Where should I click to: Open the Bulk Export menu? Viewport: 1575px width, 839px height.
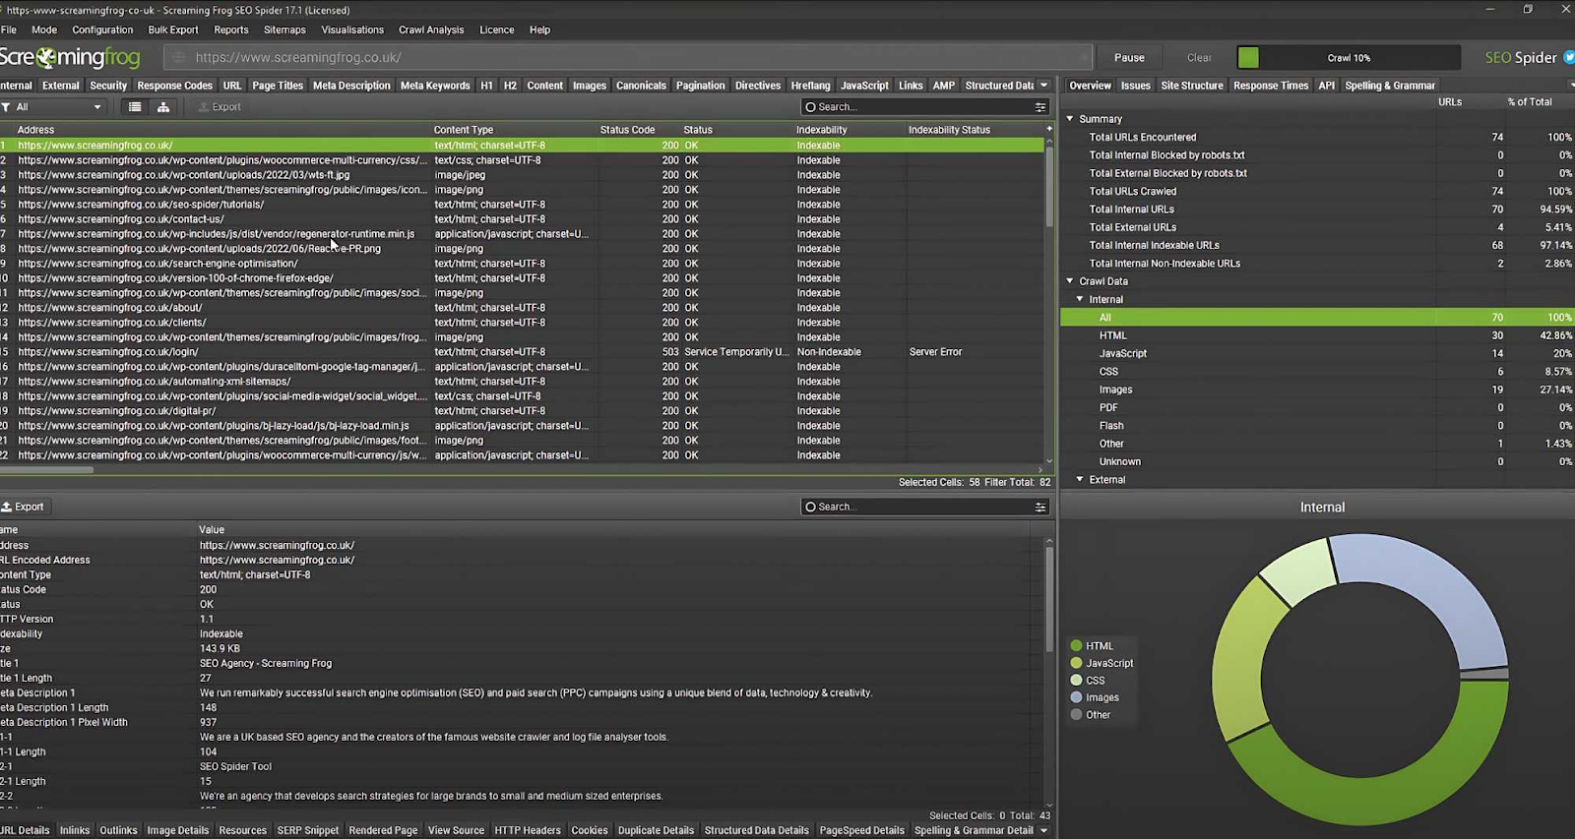[173, 30]
